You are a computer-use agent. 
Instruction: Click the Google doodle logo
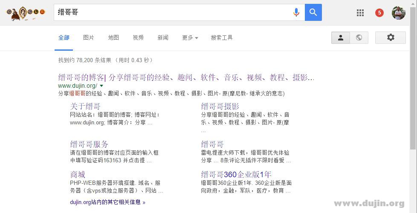coord(26,13)
